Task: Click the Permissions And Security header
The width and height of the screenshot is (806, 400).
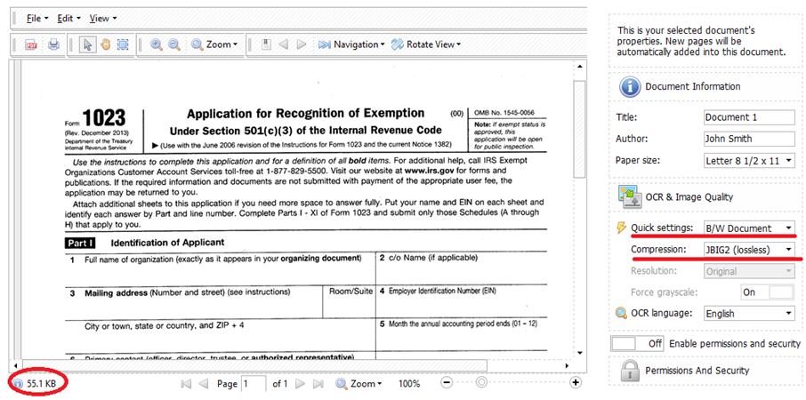Action: (697, 370)
